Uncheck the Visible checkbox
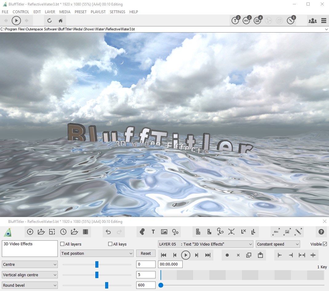 coord(325,244)
